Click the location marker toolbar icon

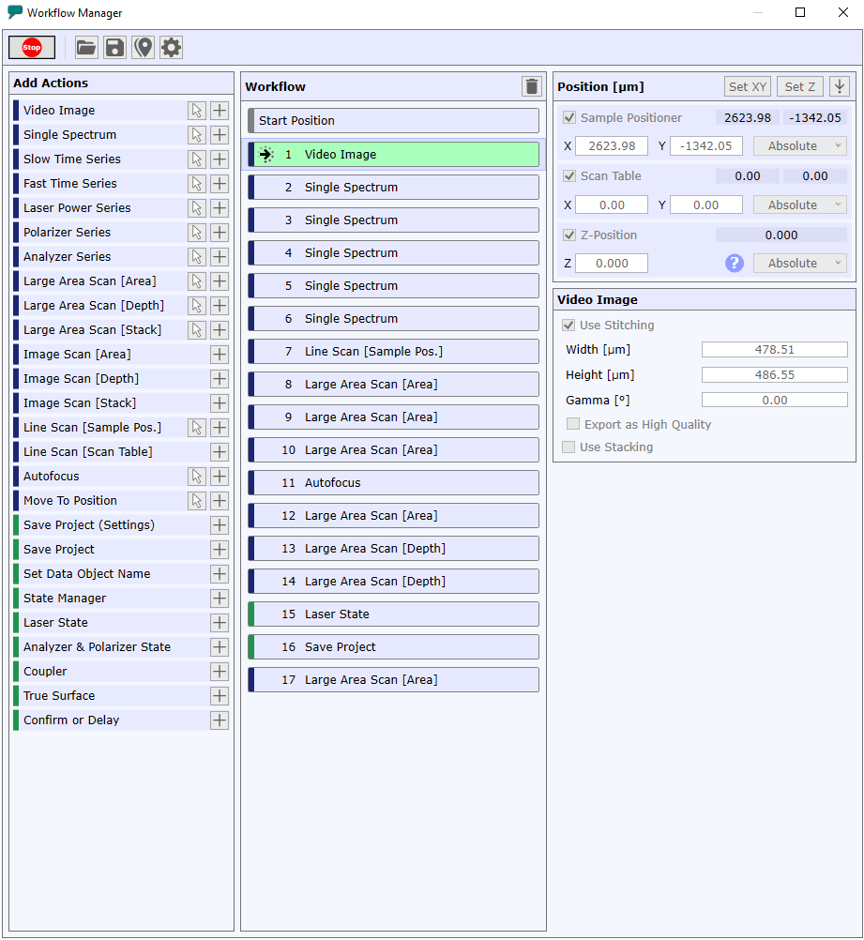click(x=143, y=47)
